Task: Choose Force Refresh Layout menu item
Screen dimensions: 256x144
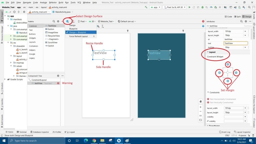Action: [x=81, y=36]
